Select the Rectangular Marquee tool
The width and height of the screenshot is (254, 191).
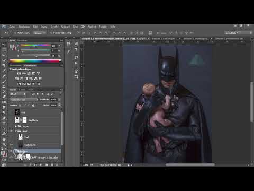click(4, 50)
